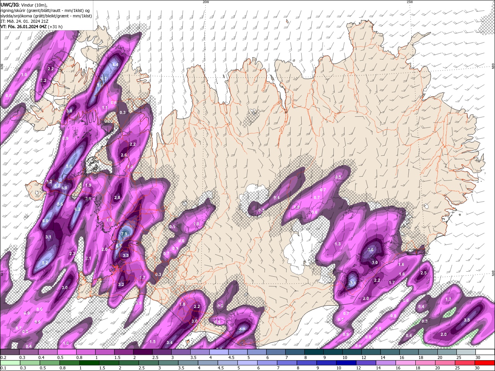Click the 3.5 map value offshore southeast

(467, 320)
